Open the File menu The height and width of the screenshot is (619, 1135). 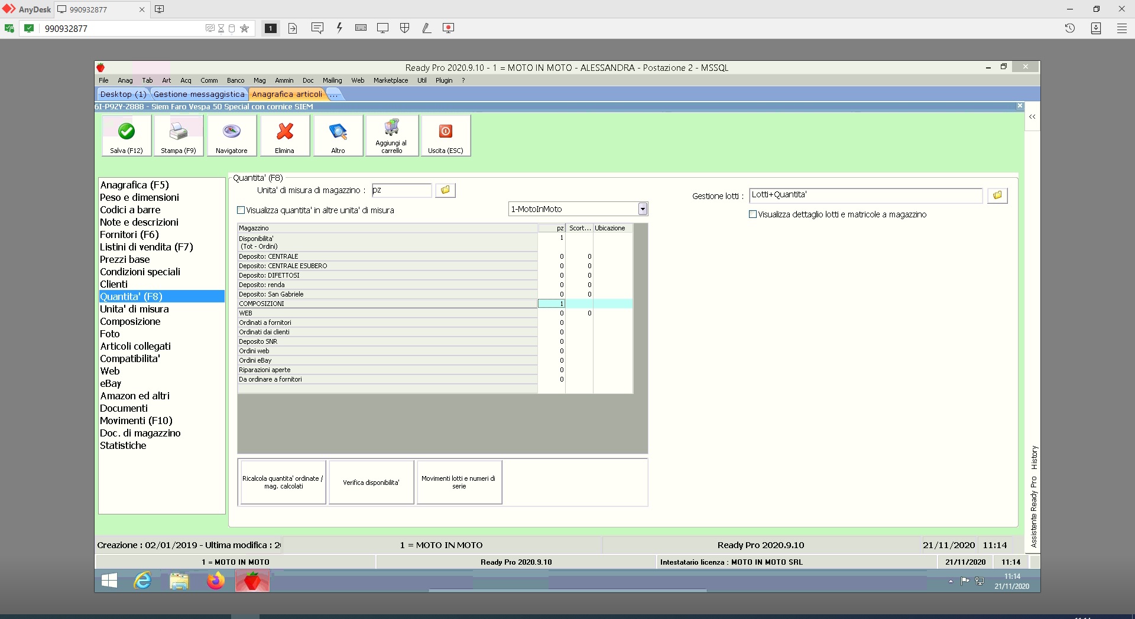point(103,80)
